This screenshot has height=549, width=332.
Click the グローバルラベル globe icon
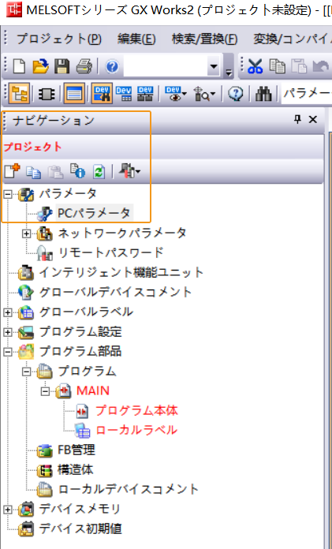click(x=26, y=312)
